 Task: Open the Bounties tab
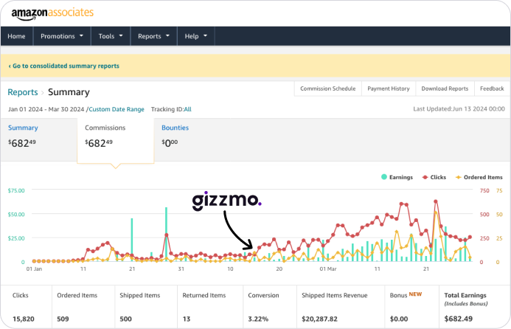point(175,128)
